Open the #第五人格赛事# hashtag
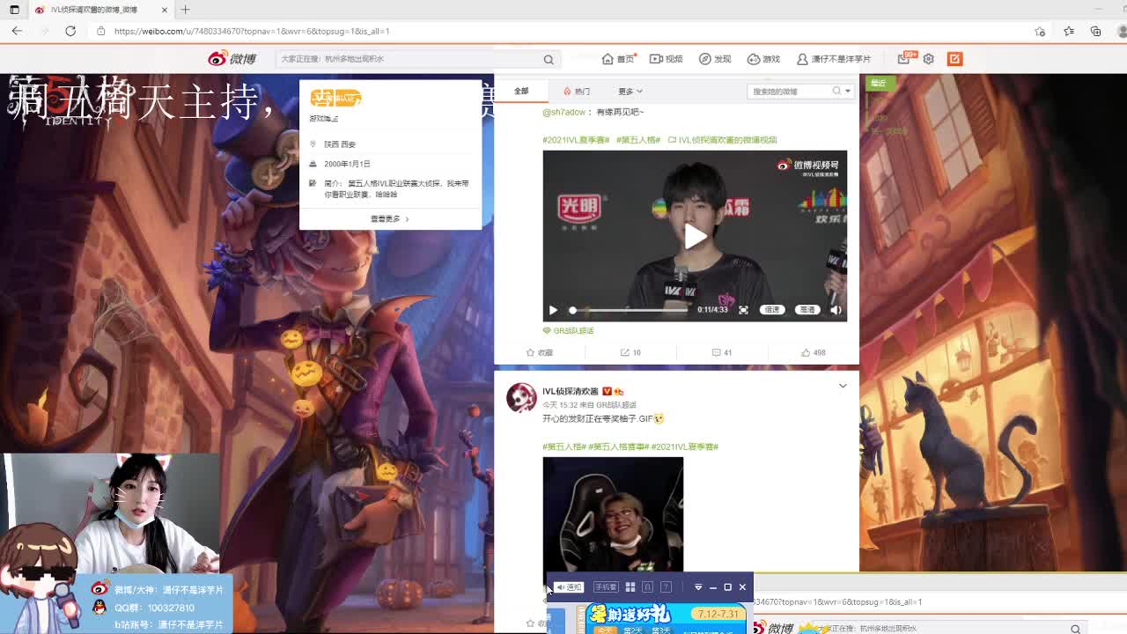1127x634 pixels. click(x=618, y=446)
